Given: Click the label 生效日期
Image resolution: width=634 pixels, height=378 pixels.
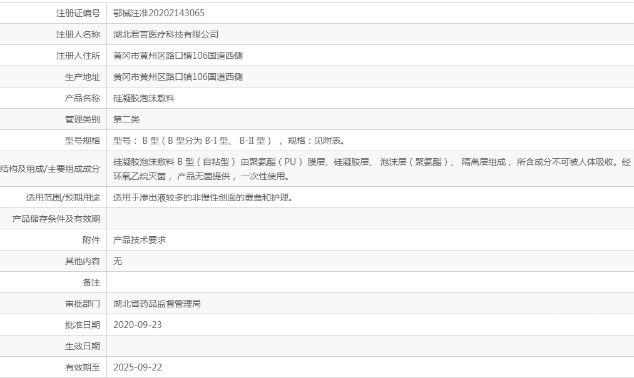Looking at the screenshot, I should (83, 346).
